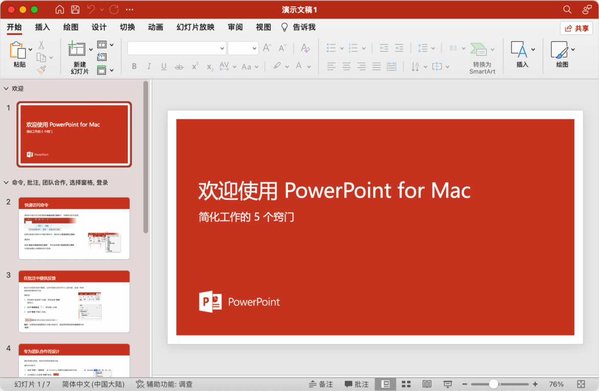Viewport: 599px width, 391px height.
Task: Start slide show from status bar icon
Action: 448,384
